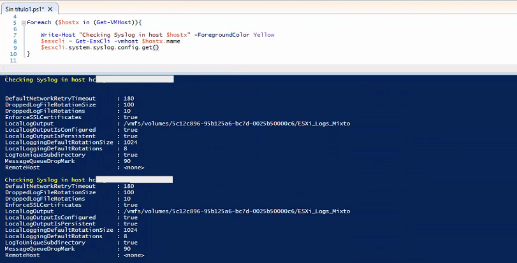
Task: Click the Yellow color value in code
Action: click(264, 35)
